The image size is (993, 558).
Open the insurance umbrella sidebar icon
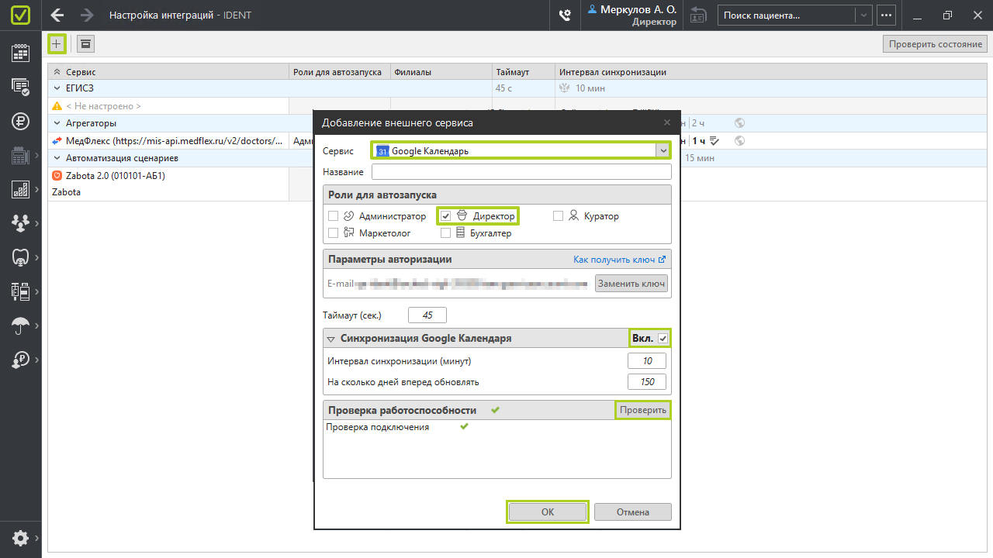21,325
